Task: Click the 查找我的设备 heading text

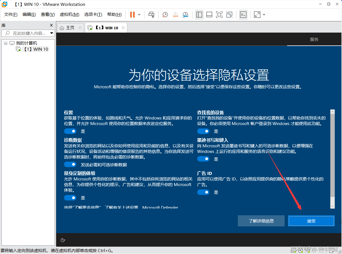Action: [x=211, y=113]
